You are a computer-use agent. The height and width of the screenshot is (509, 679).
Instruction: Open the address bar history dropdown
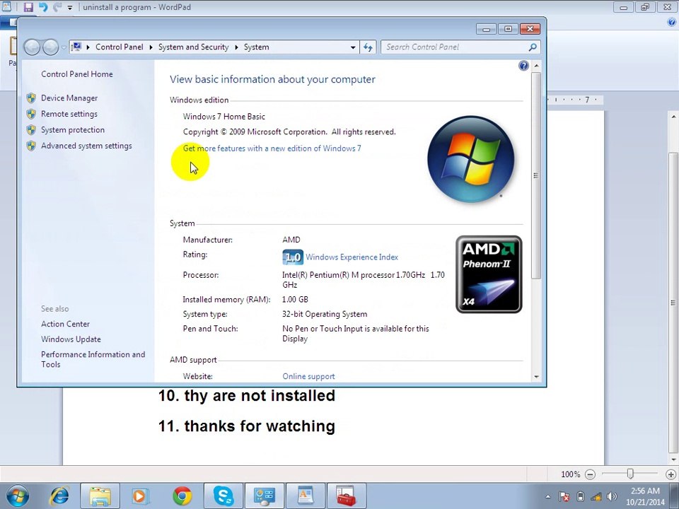click(354, 47)
